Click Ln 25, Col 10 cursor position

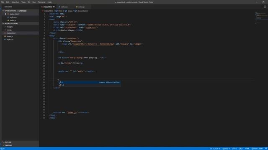215,149
